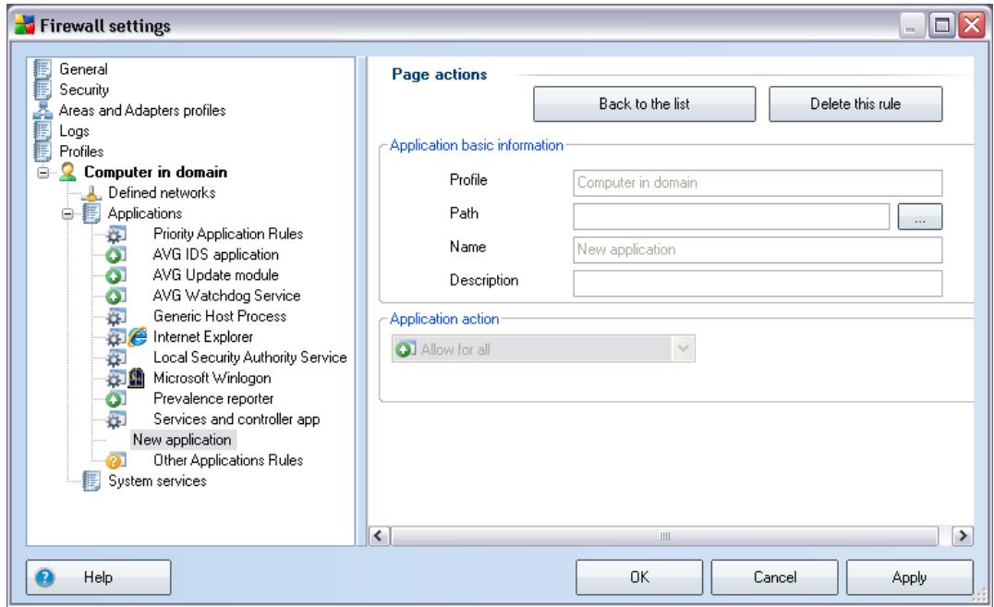Click the Security page icon

pyautogui.click(x=42, y=90)
